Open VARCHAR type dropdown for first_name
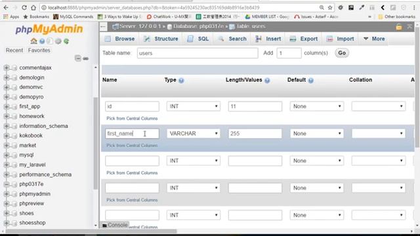420x236 pixels. (194, 134)
